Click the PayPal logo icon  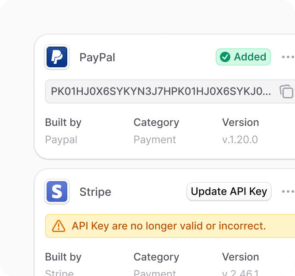point(57,57)
